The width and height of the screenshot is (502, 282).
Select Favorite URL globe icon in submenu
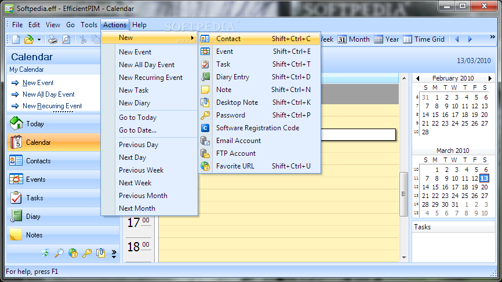pos(205,166)
